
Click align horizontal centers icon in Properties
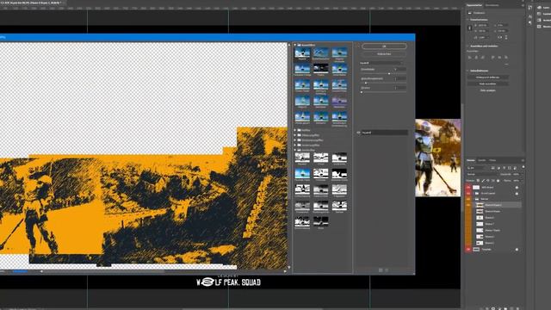476,57
